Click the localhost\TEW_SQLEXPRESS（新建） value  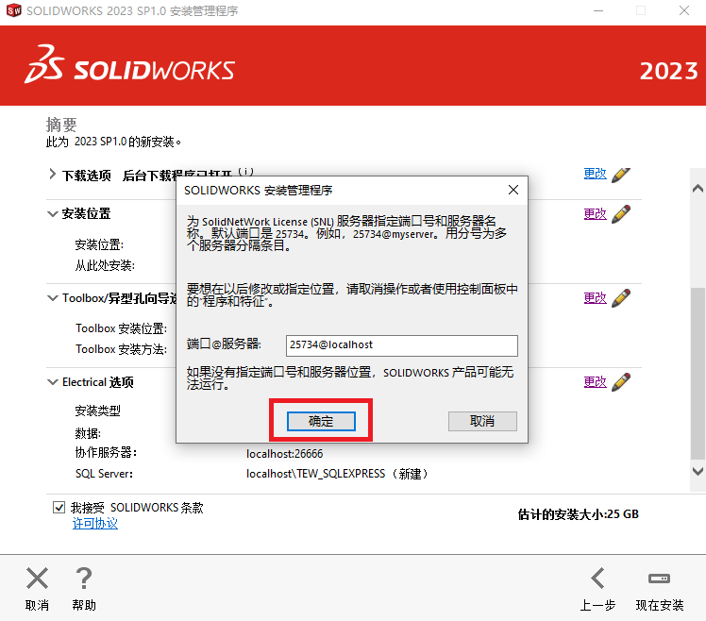tap(338, 474)
